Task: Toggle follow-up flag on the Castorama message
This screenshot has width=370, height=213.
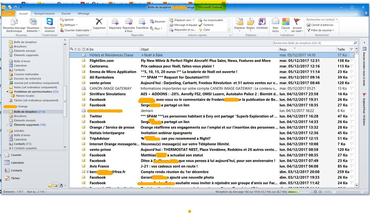Action: click(x=351, y=66)
